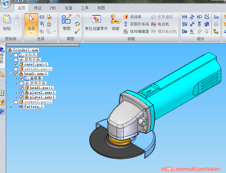Viewport: 226px width, 173px height.
Task: Click Publish Virtual (发布虚拟) command
Action: [162, 17]
